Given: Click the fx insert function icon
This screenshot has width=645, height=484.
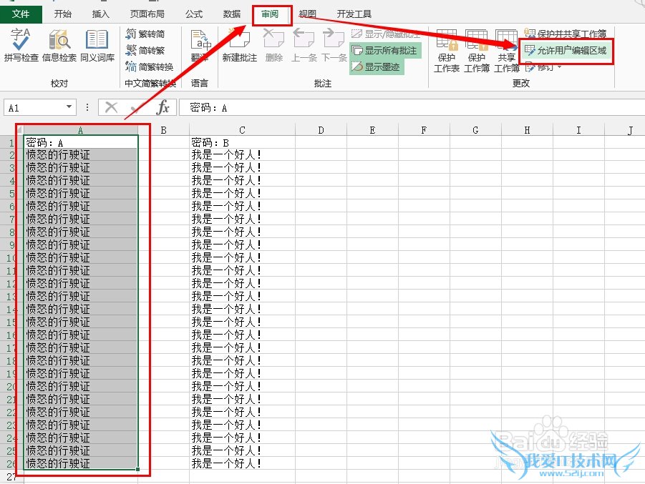Looking at the screenshot, I should pyautogui.click(x=163, y=108).
